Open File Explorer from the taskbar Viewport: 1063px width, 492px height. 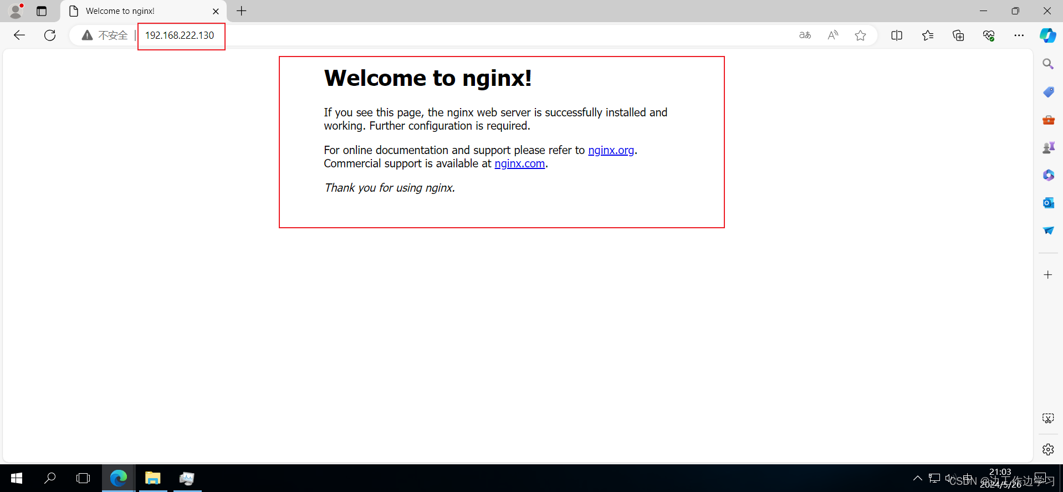(153, 478)
